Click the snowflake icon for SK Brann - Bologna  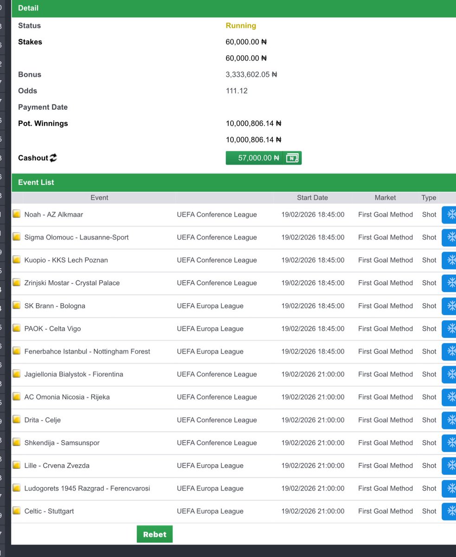click(x=451, y=306)
